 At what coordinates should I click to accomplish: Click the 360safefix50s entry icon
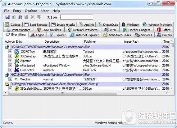17,88
